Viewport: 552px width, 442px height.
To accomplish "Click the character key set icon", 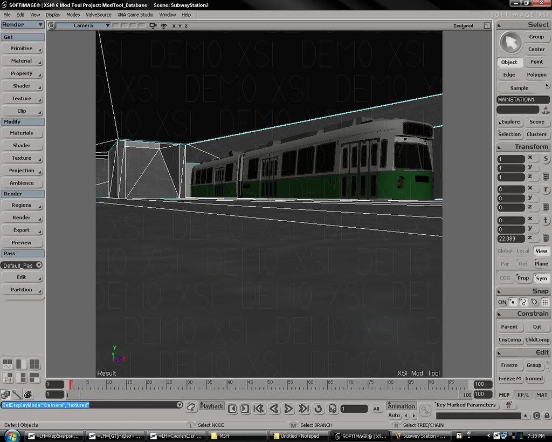I will tap(508, 405).
